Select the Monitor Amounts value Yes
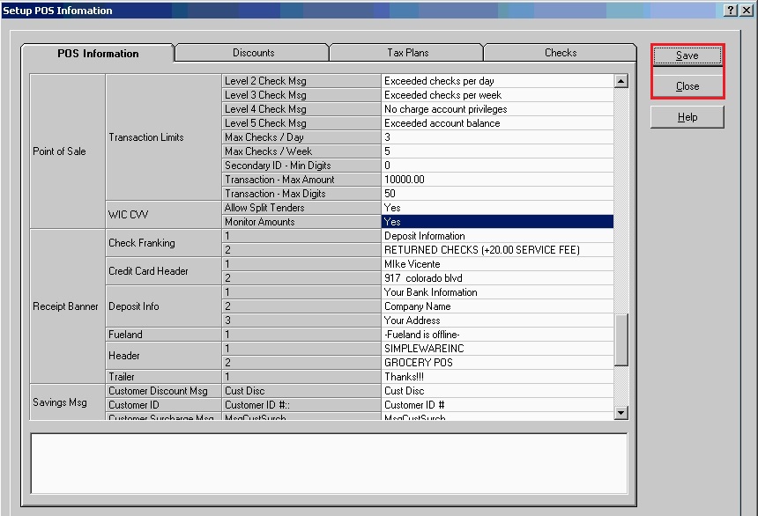The image size is (758, 516). coord(497,222)
